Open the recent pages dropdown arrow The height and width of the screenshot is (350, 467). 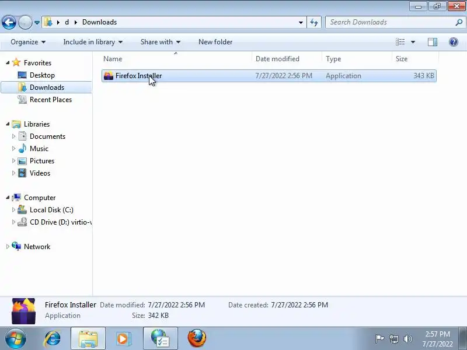[37, 23]
